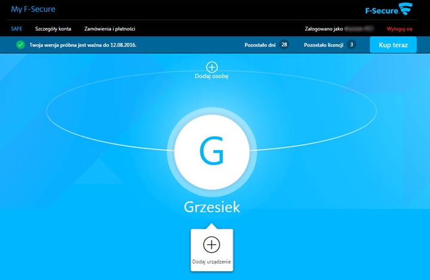Select the round G avatar circle

click(x=211, y=153)
